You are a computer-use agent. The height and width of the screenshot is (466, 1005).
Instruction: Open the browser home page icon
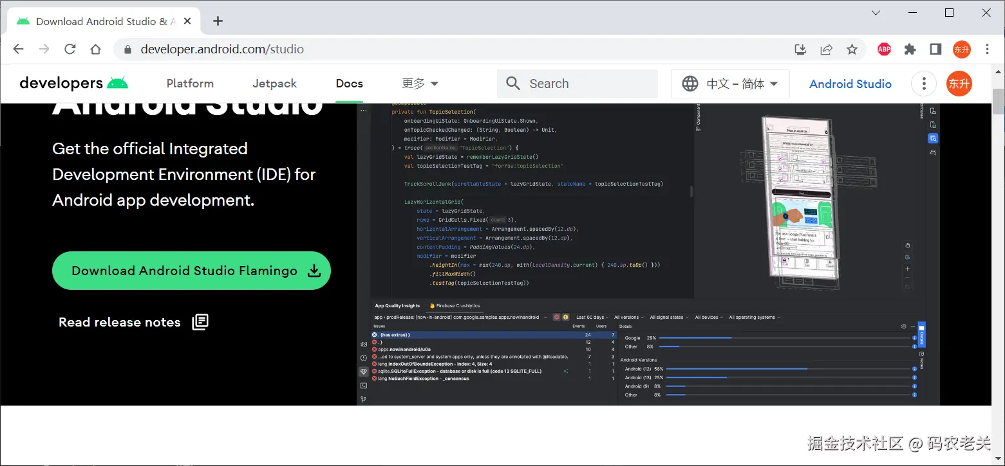tap(95, 49)
